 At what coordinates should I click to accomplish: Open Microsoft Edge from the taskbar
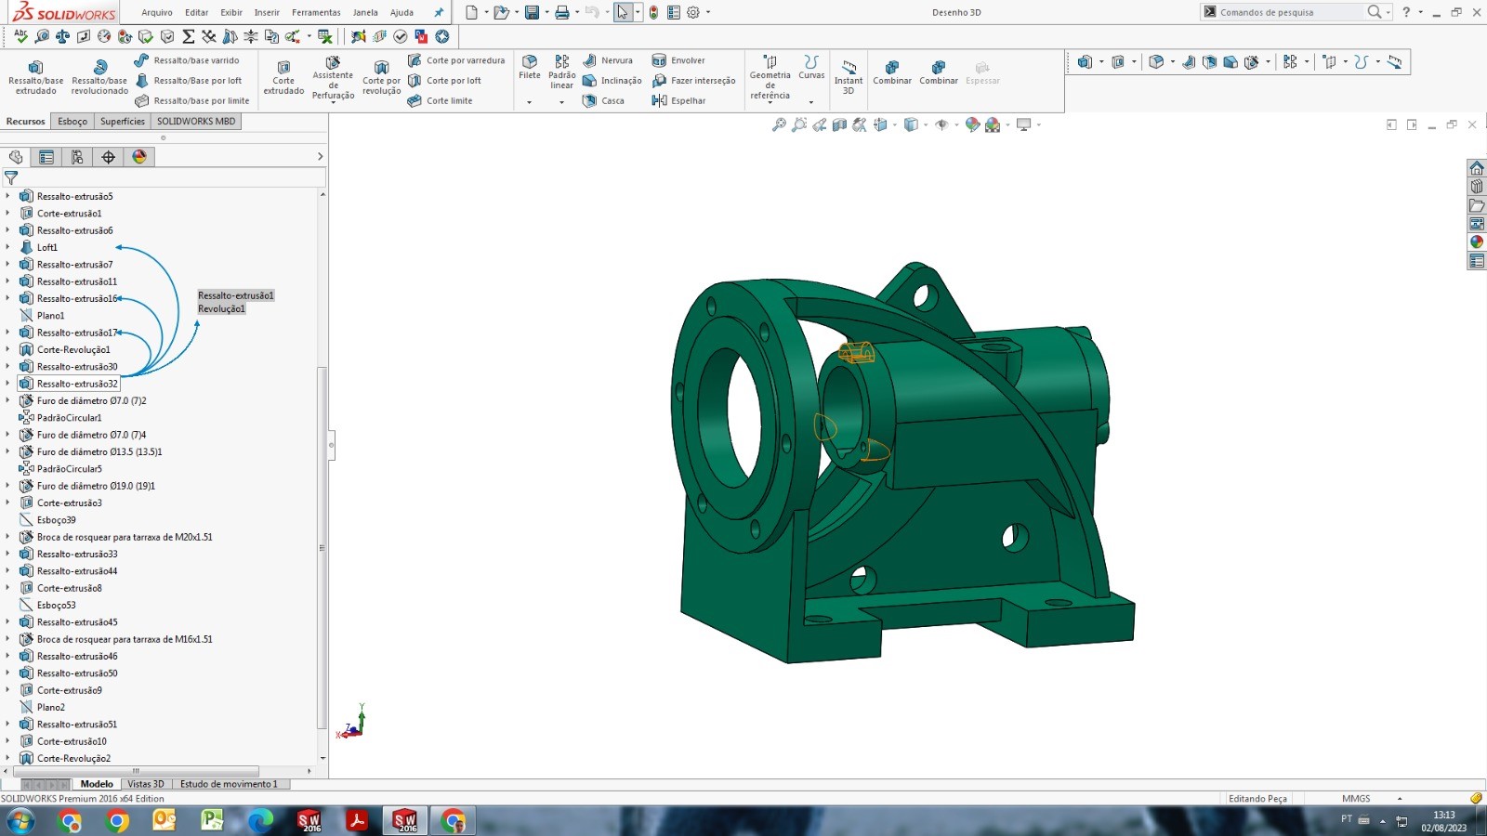260,820
